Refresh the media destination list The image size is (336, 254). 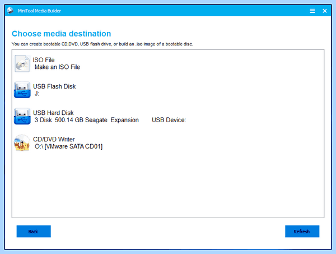(302, 231)
